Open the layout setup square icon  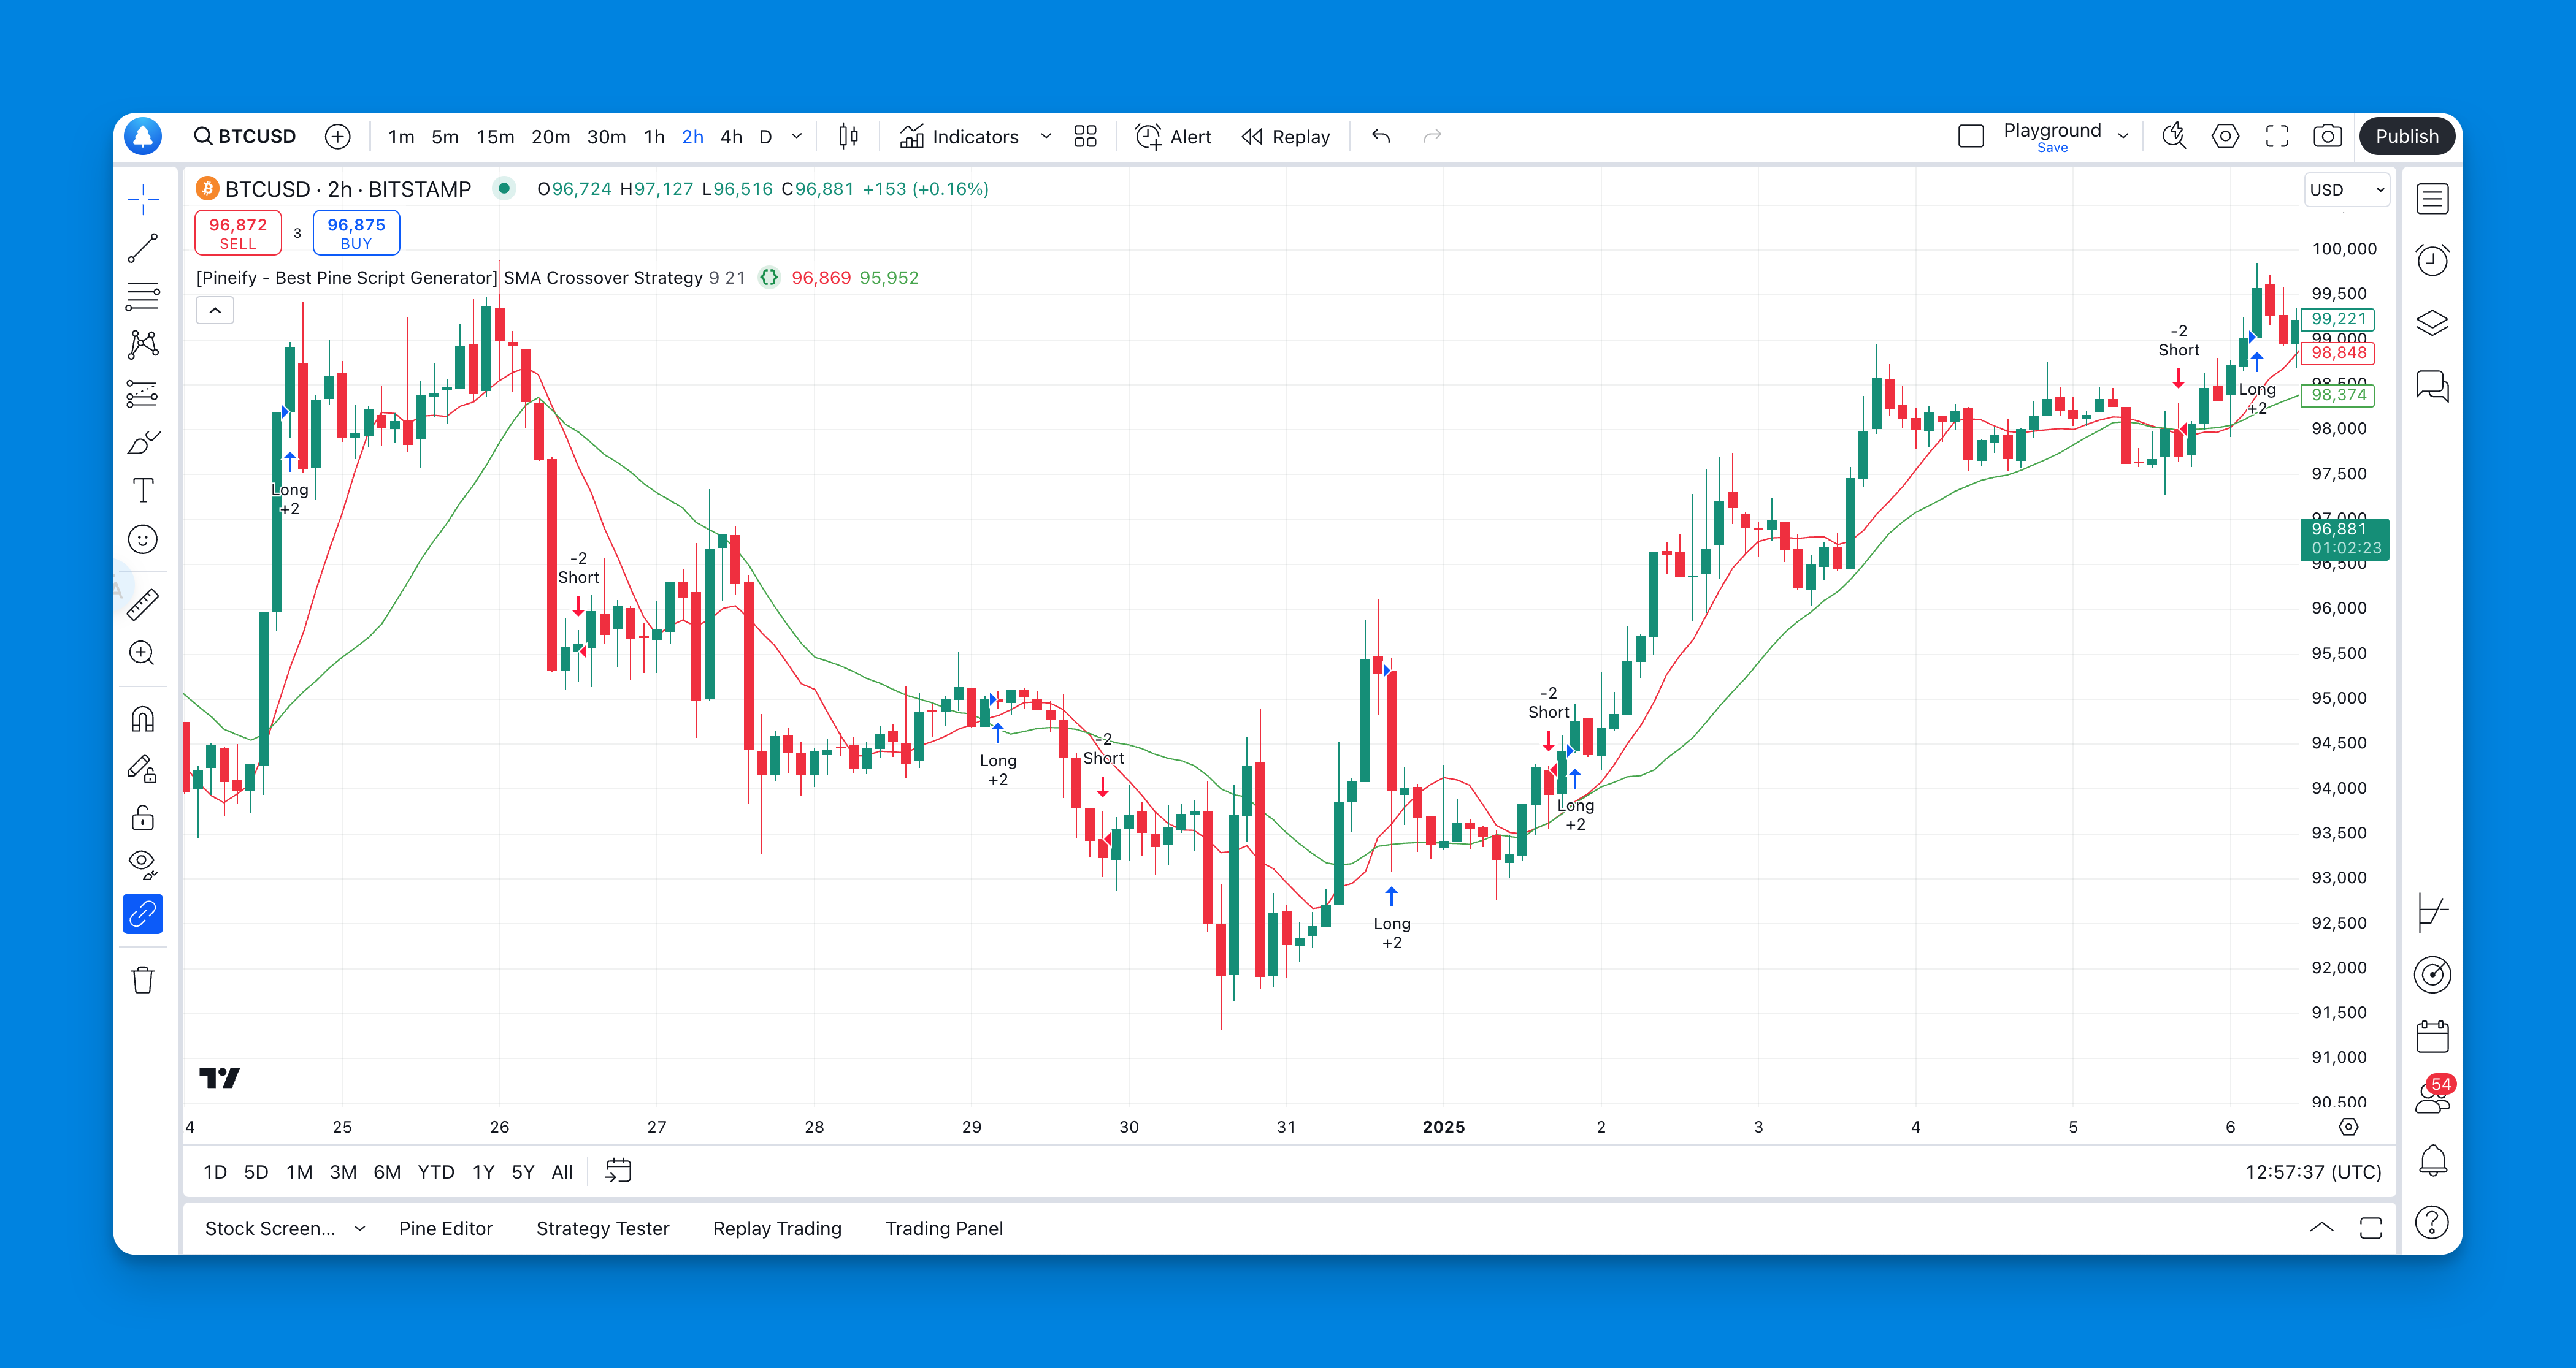pos(1971,137)
